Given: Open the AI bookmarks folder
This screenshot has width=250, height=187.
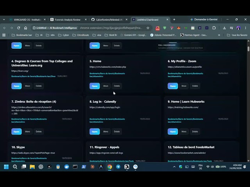Looking at the screenshot, I should [x=39, y=35].
